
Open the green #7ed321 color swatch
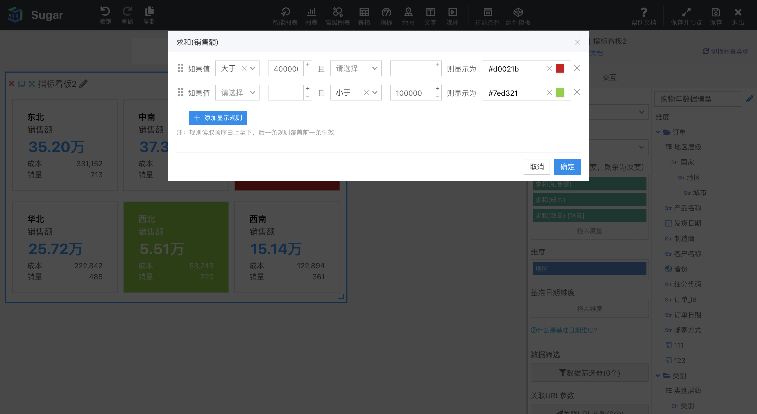pyautogui.click(x=560, y=93)
